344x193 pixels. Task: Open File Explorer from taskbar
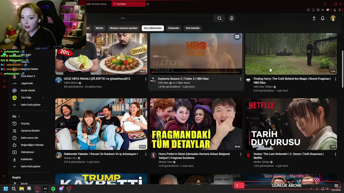click(x=21, y=189)
